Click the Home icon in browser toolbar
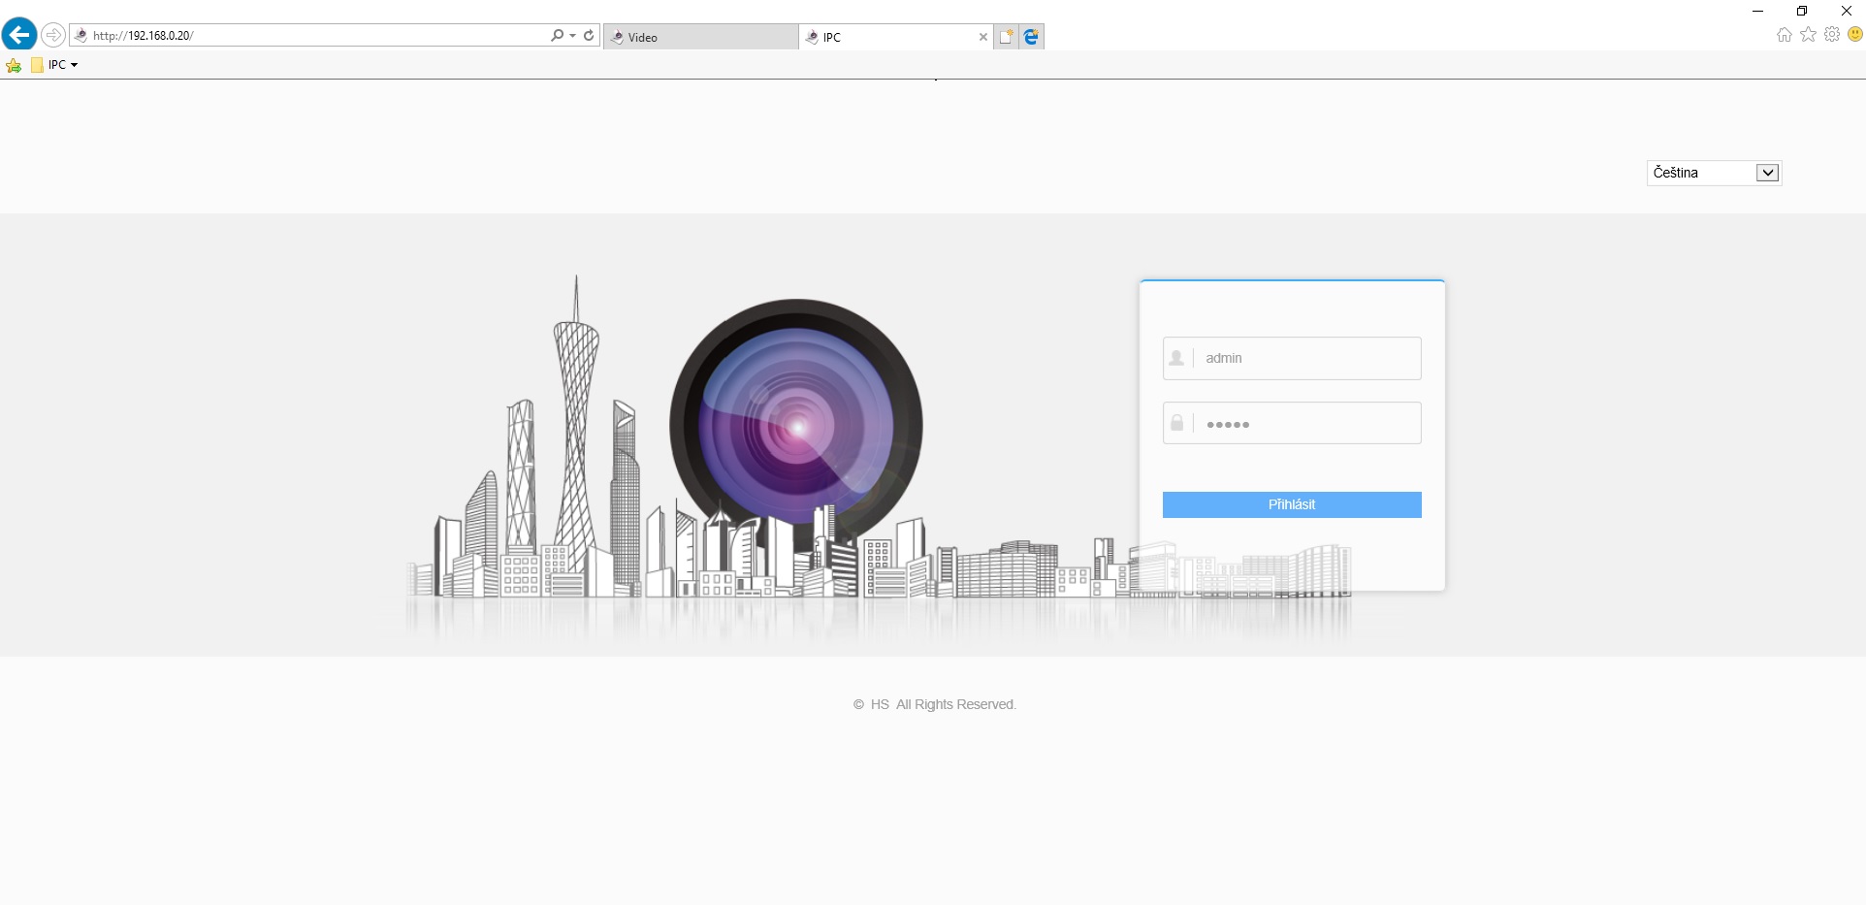The height and width of the screenshot is (905, 1866). 1785,35
